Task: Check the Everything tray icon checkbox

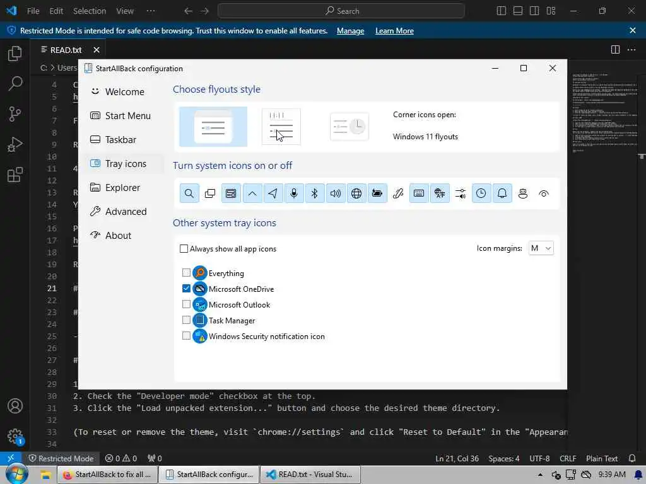Action: coord(186,273)
